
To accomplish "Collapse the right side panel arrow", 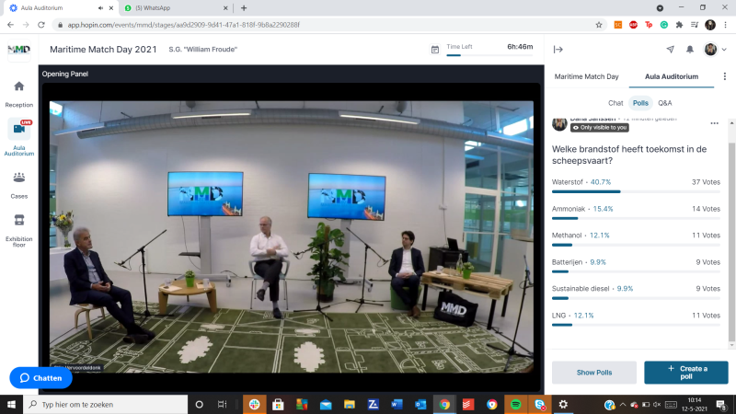I will tap(558, 50).
